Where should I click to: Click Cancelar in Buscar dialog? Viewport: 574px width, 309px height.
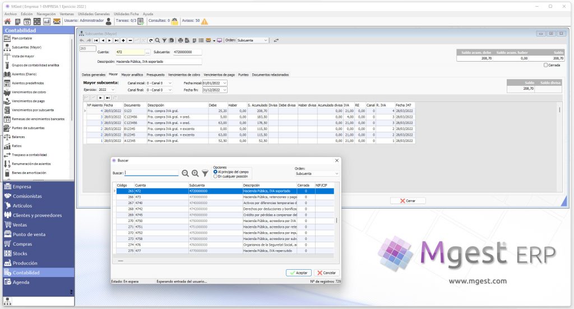327,273
